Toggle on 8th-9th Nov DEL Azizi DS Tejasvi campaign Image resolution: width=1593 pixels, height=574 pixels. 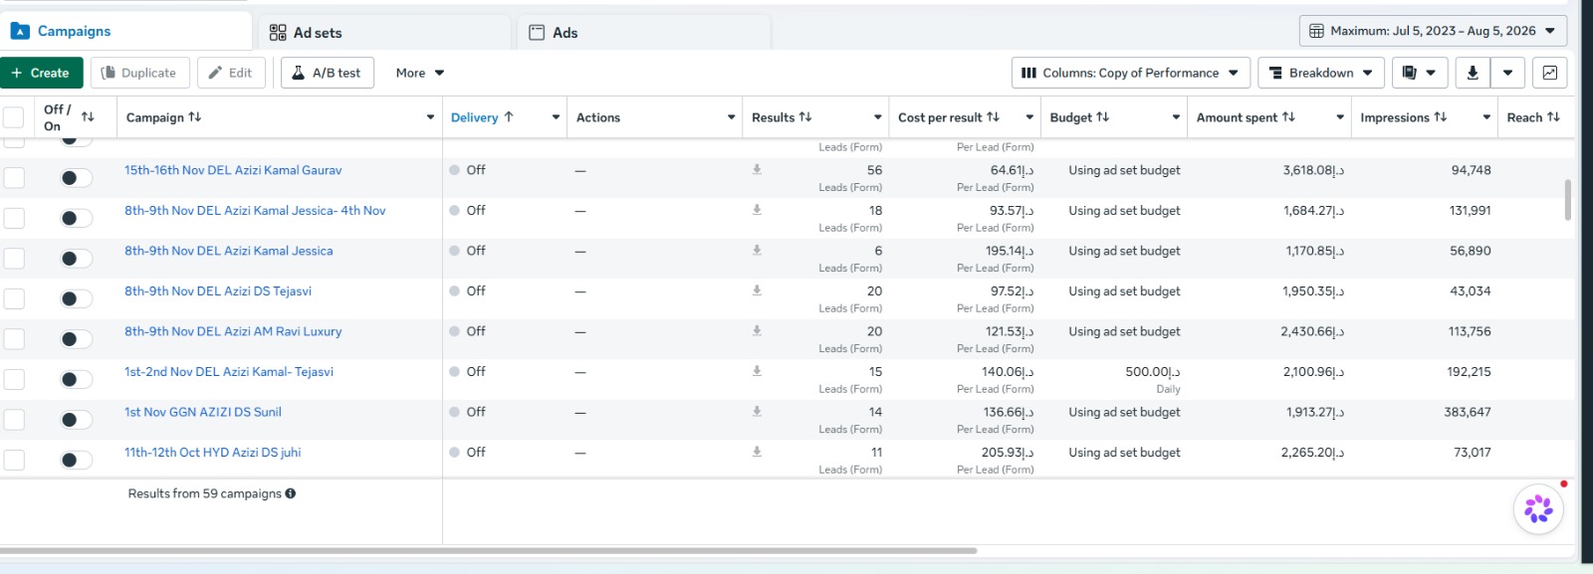point(76,298)
